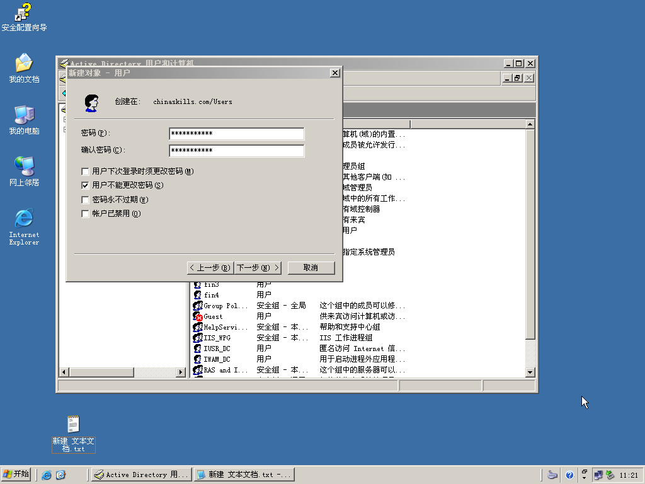Click the tree pane horizontal scrollbar right arrow
This screenshot has width=645, height=484.
click(x=181, y=372)
